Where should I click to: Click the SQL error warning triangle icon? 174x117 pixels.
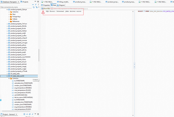coord(43,12)
